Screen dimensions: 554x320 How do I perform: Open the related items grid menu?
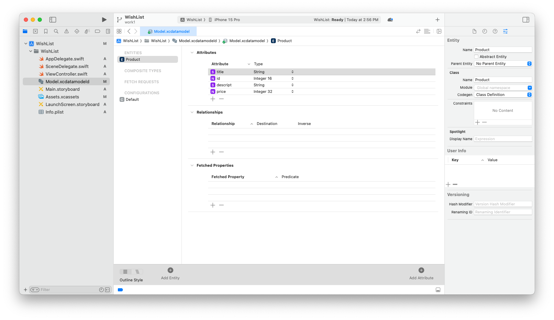(119, 31)
